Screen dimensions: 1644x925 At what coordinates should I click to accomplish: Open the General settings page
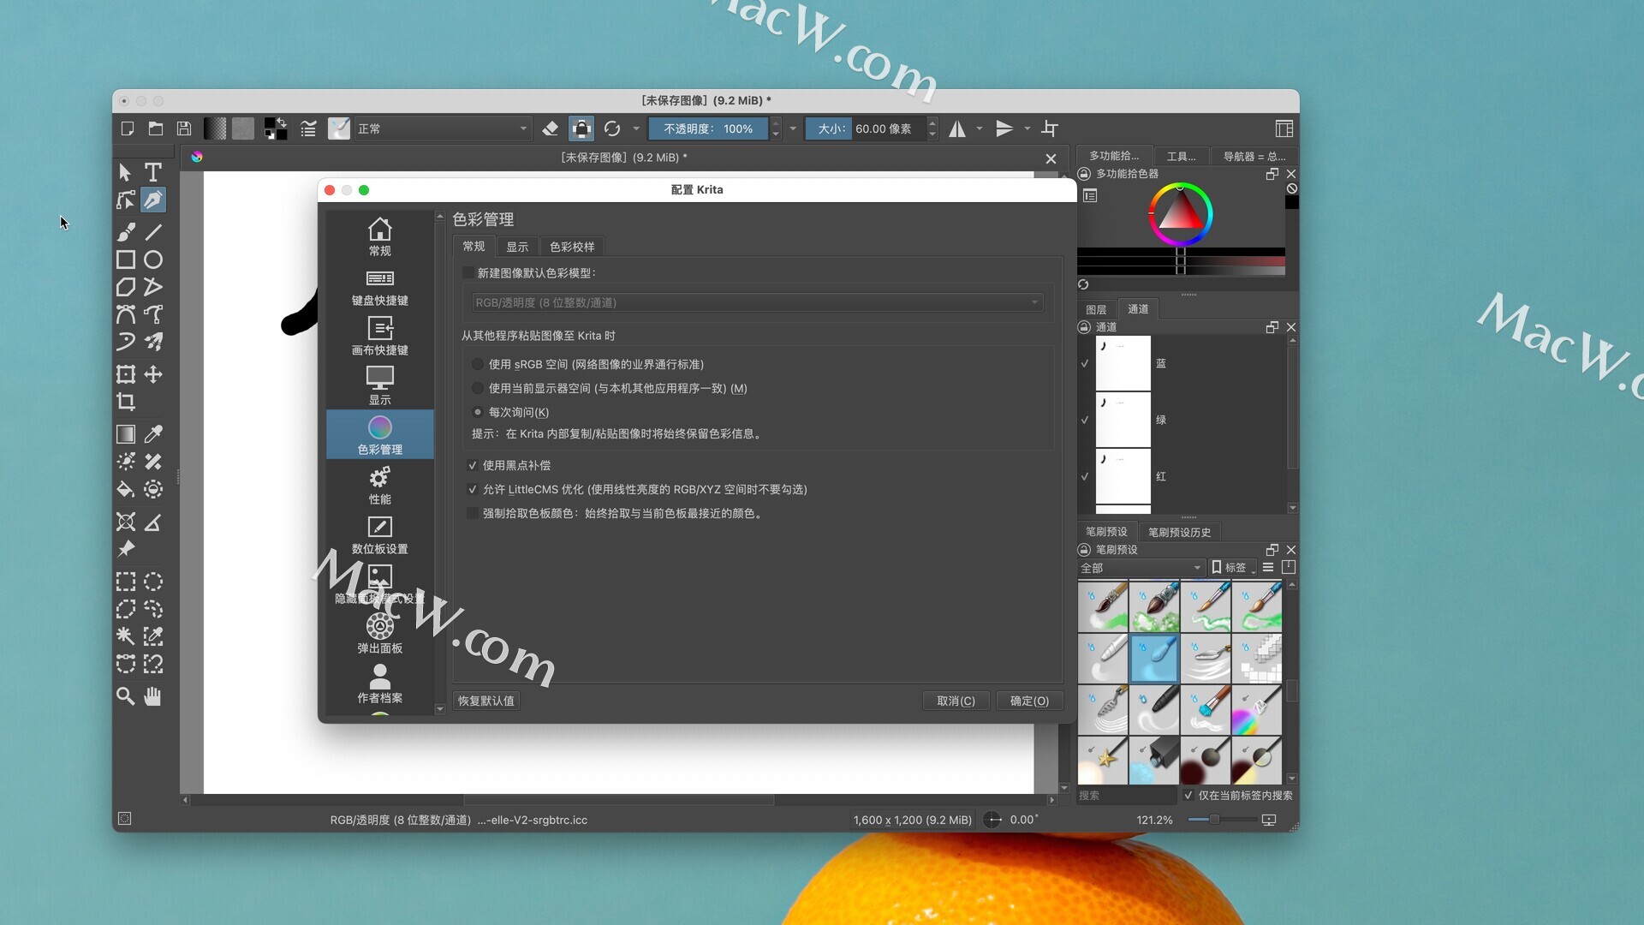[x=380, y=237]
